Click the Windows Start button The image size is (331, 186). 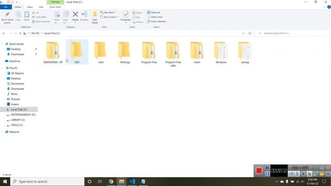(x=5, y=181)
